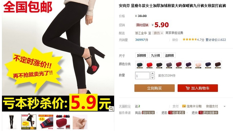Click the 按时发货 service badge
The image size is (233, 131).
coord(148,113)
